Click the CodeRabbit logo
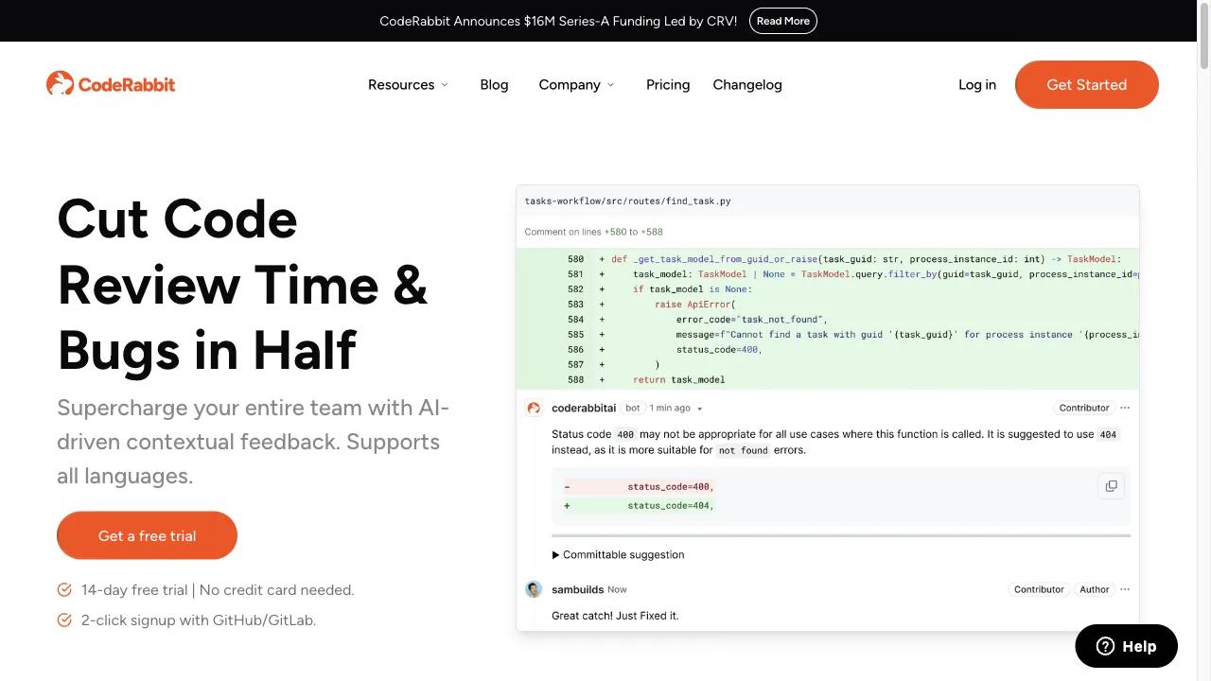This screenshot has height=681, width=1211. 111,84
